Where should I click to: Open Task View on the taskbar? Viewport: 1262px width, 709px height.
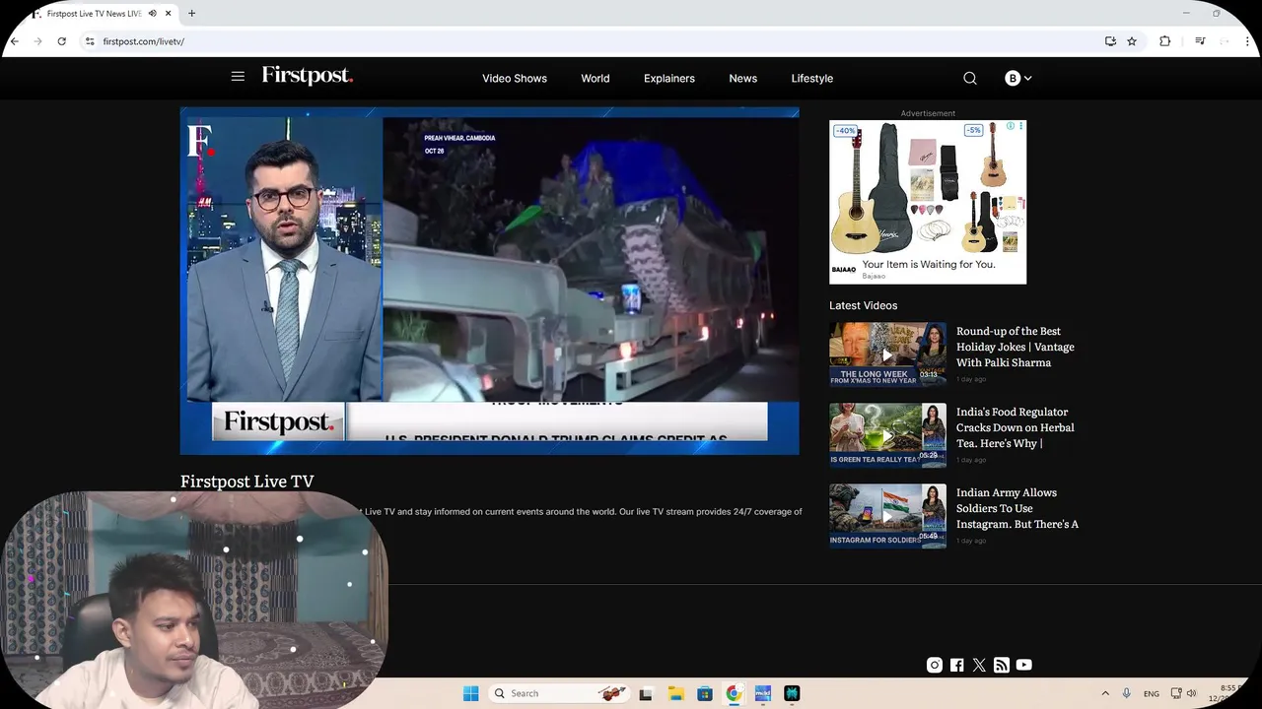646,693
